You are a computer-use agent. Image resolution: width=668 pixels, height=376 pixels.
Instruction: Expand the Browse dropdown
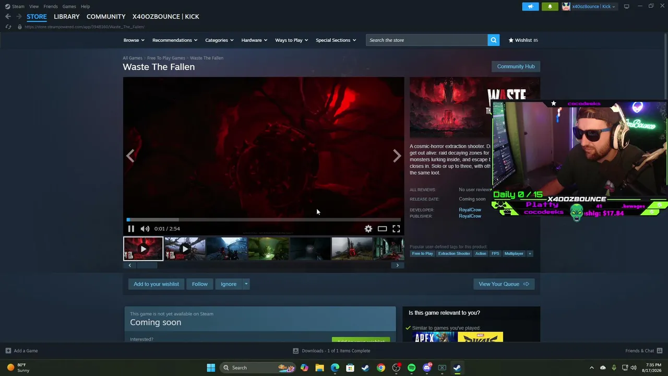tap(134, 40)
